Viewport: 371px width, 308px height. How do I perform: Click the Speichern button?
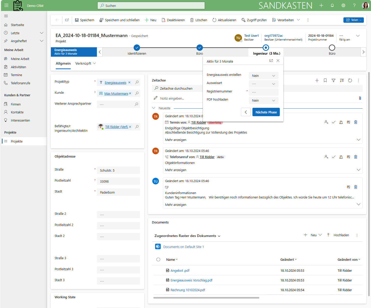84,20
